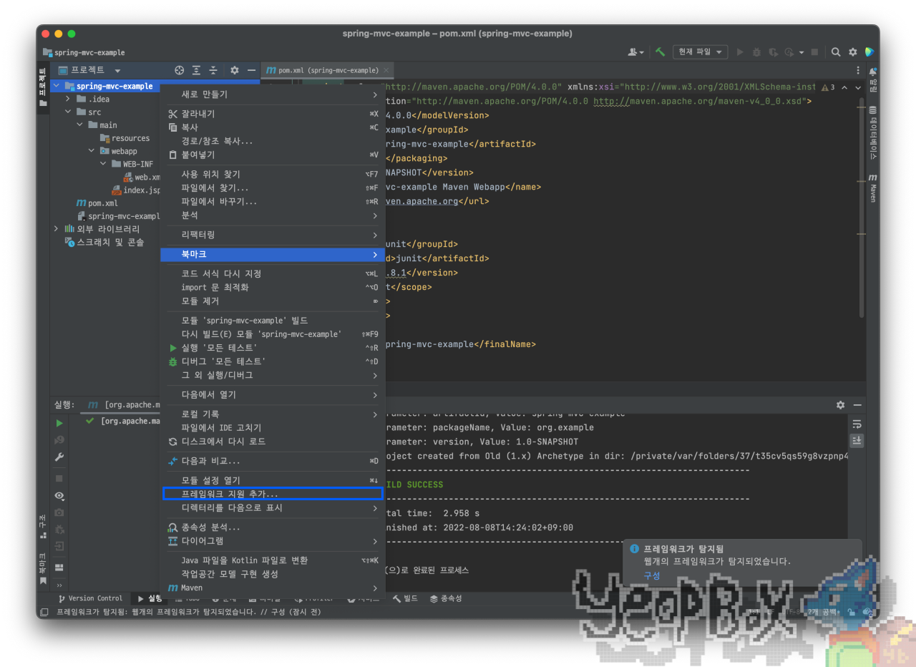Image resolution: width=916 pixels, height=667 pixels.
Task: Expand 외부 라이브러리 node in tree
Action: tap(57, 229)
